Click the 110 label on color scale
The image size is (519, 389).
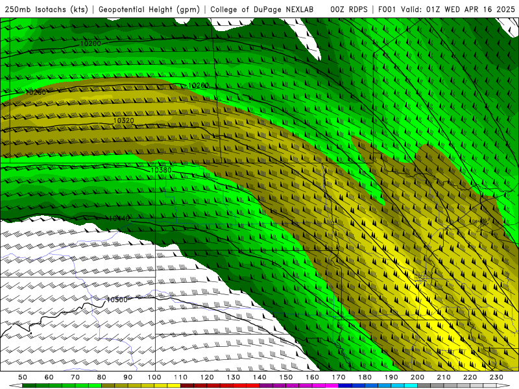tap(181, 377)
